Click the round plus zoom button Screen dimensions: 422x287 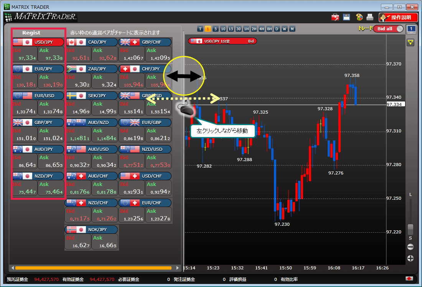click(x=410, y=258)
